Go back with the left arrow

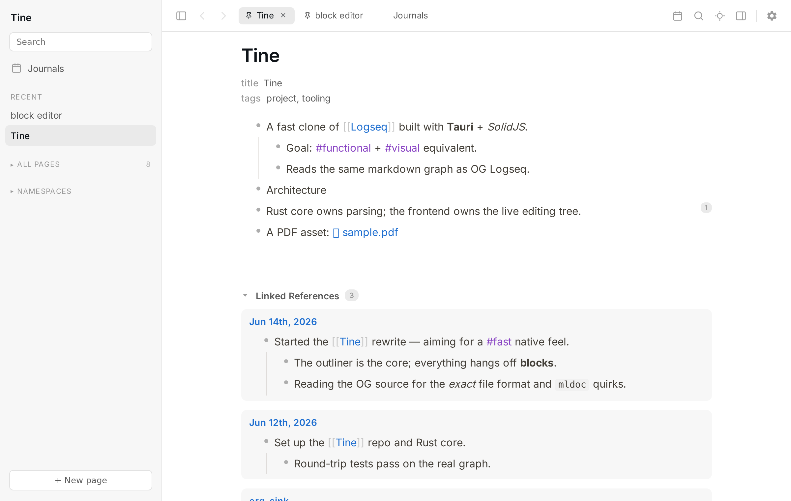pyautogui.click(x=202, y=16)
